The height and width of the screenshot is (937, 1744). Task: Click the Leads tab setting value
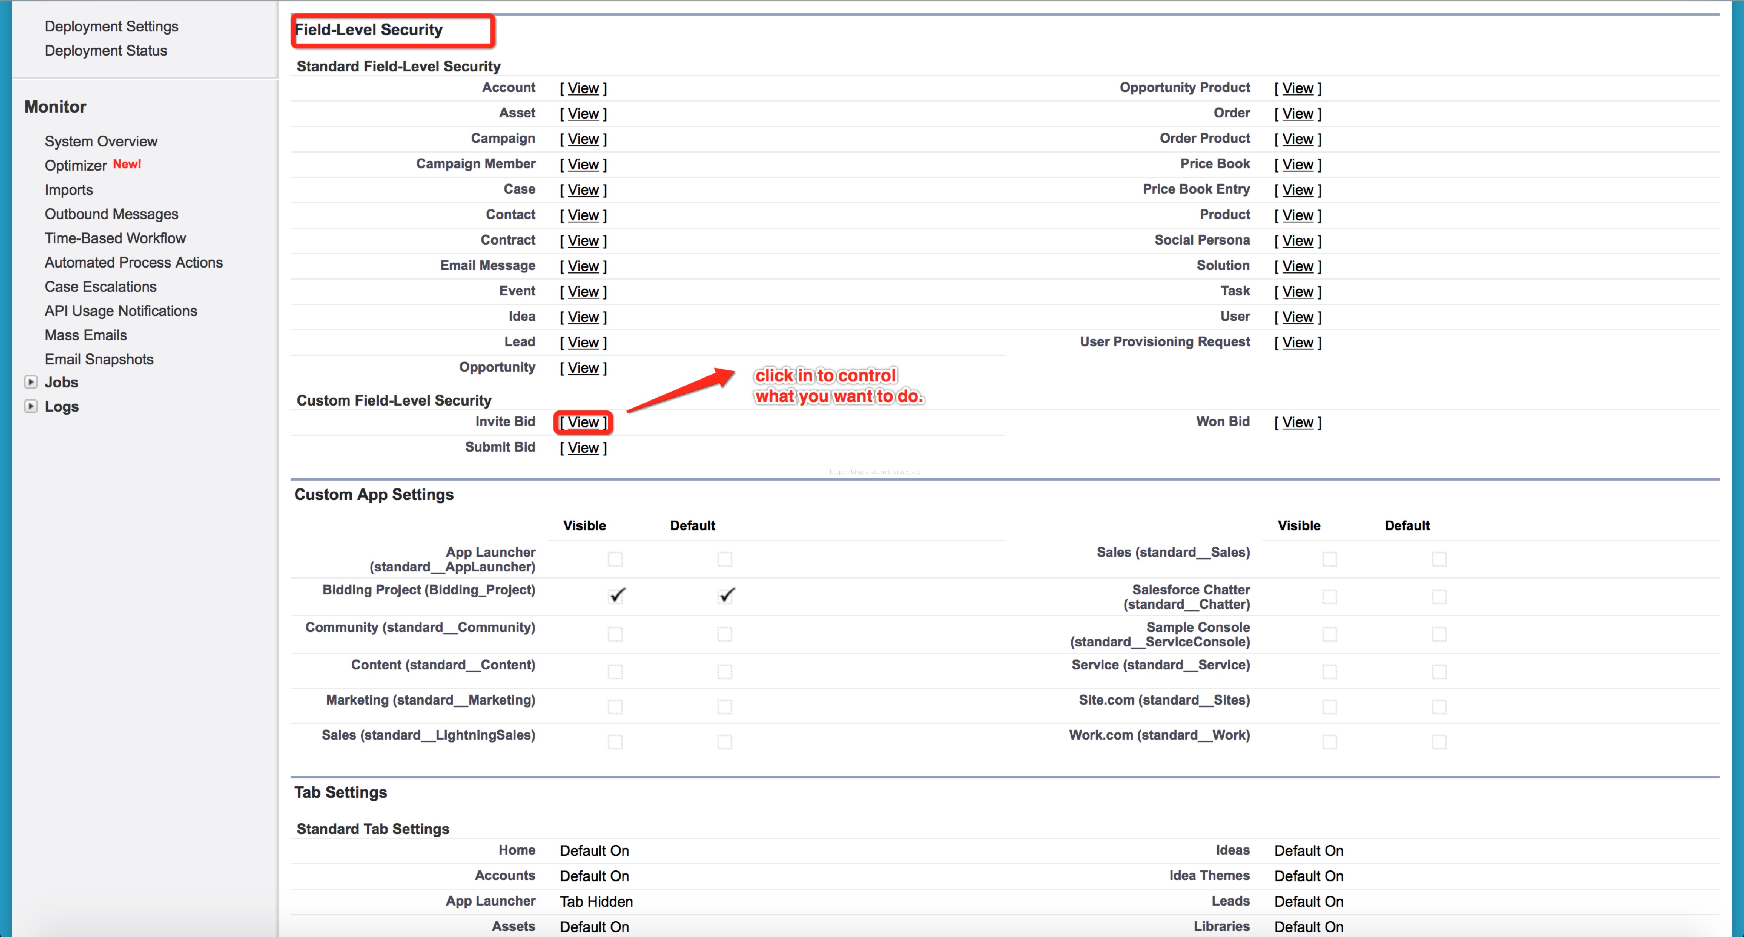click(1309, 902)
